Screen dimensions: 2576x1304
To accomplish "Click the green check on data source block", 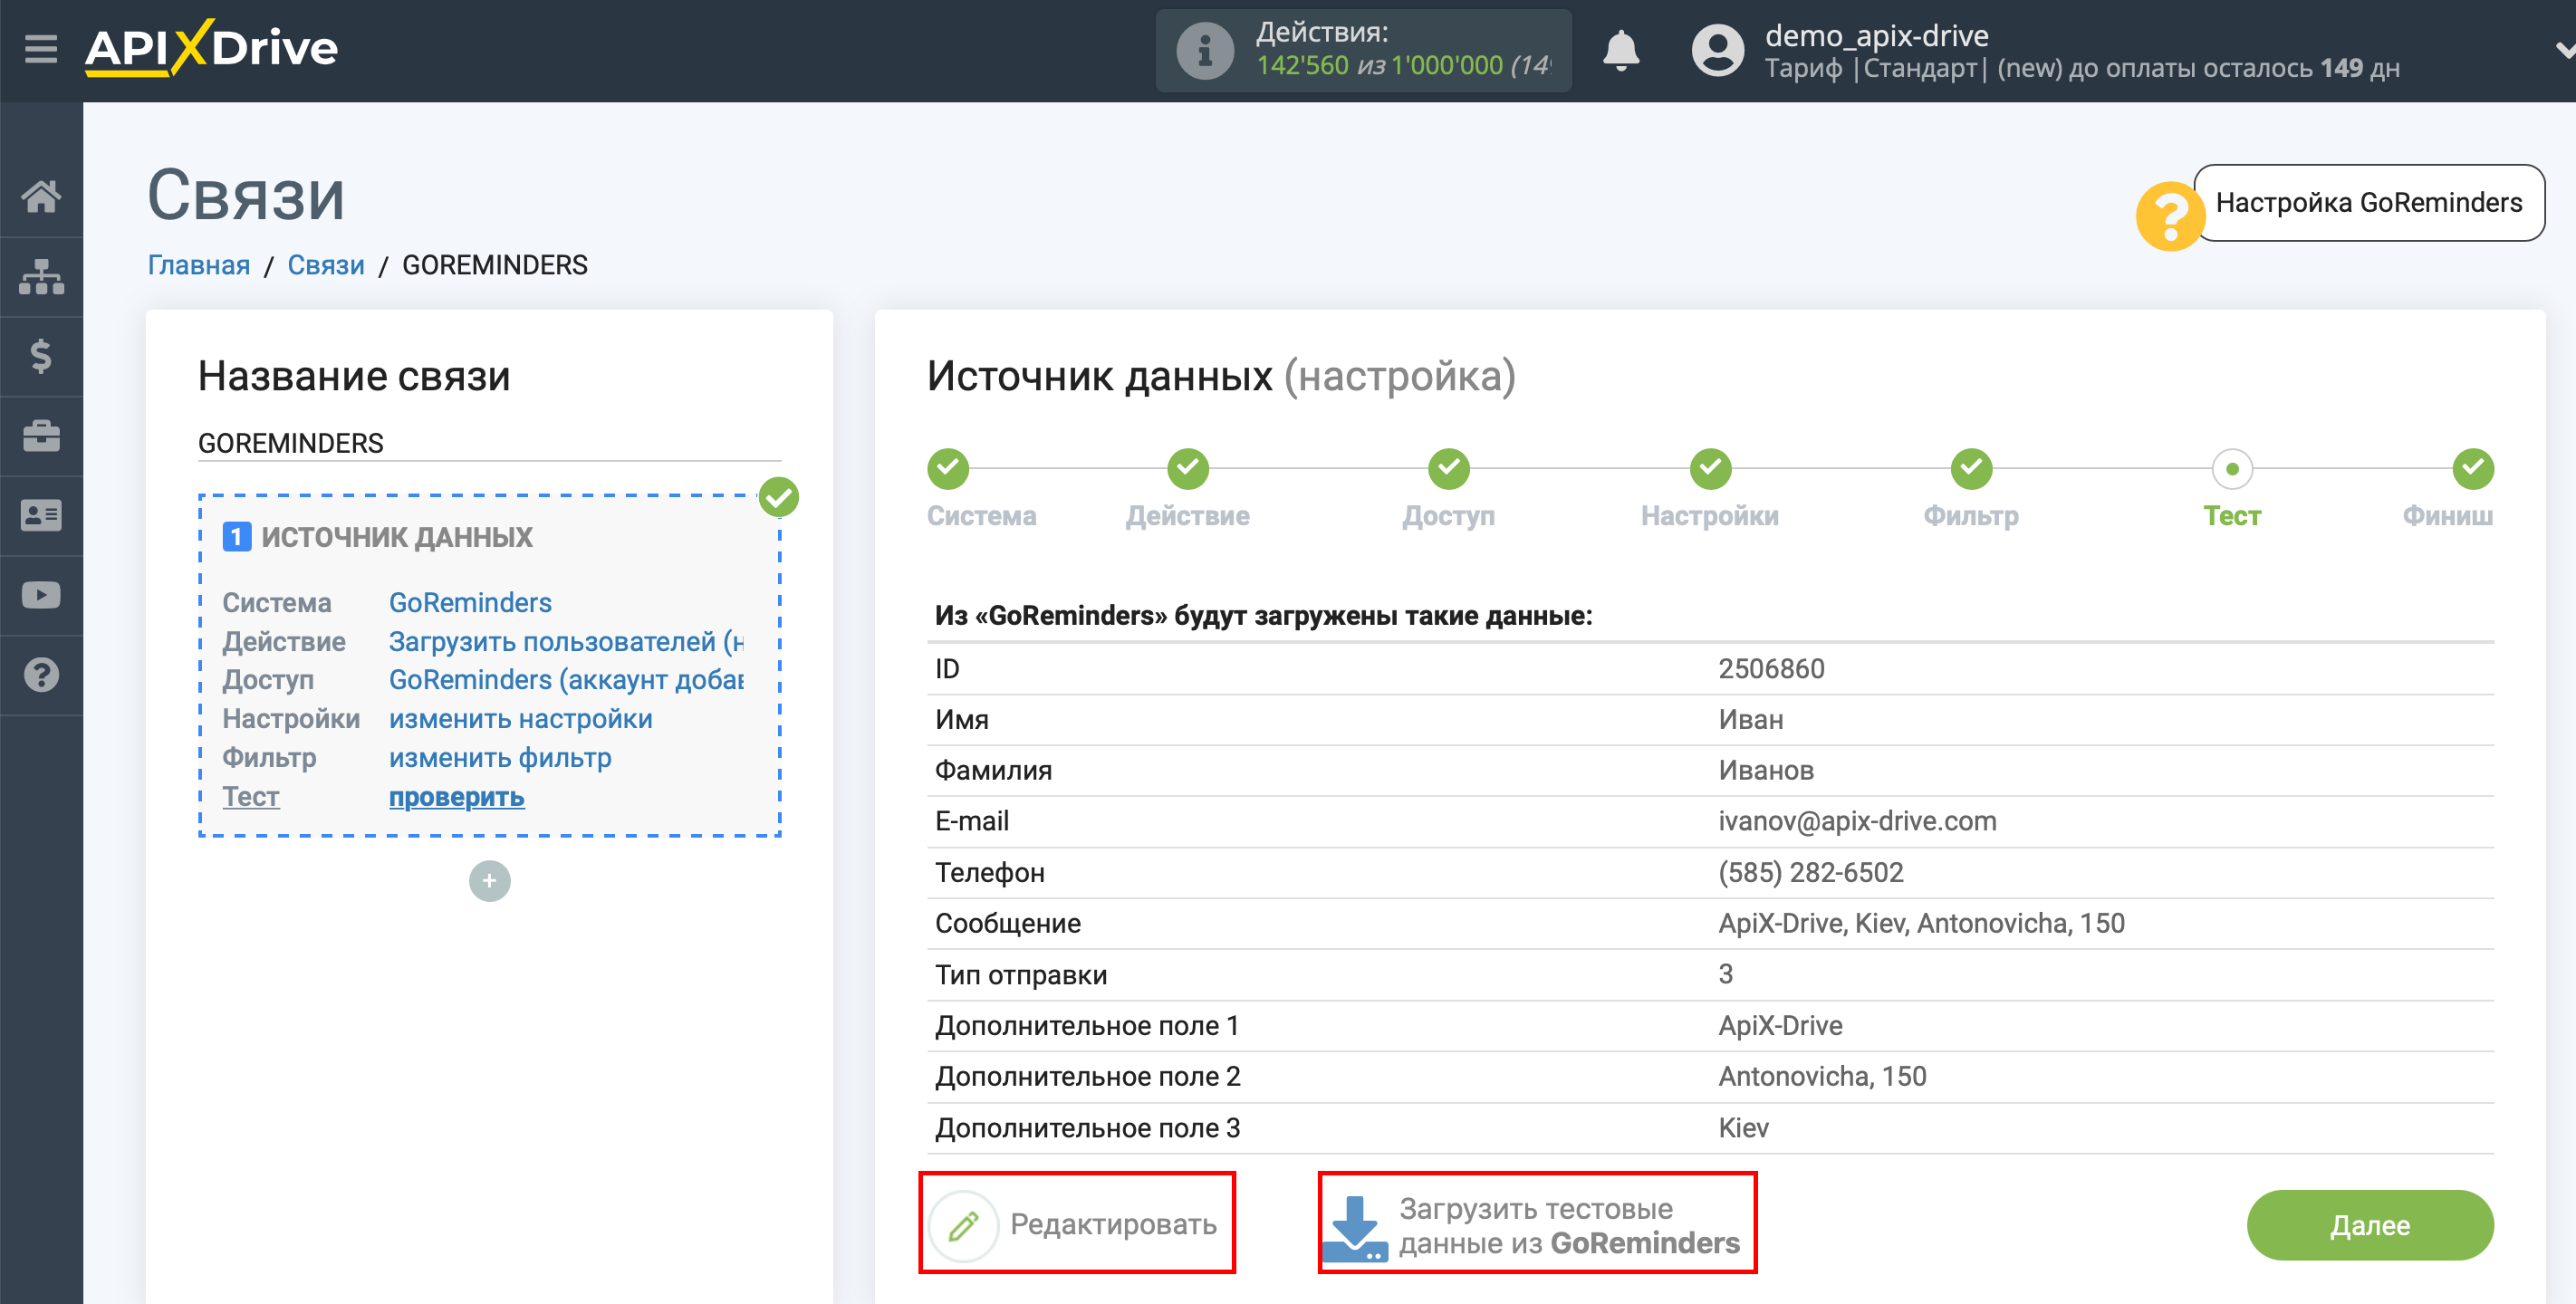I will coord(778,497).
